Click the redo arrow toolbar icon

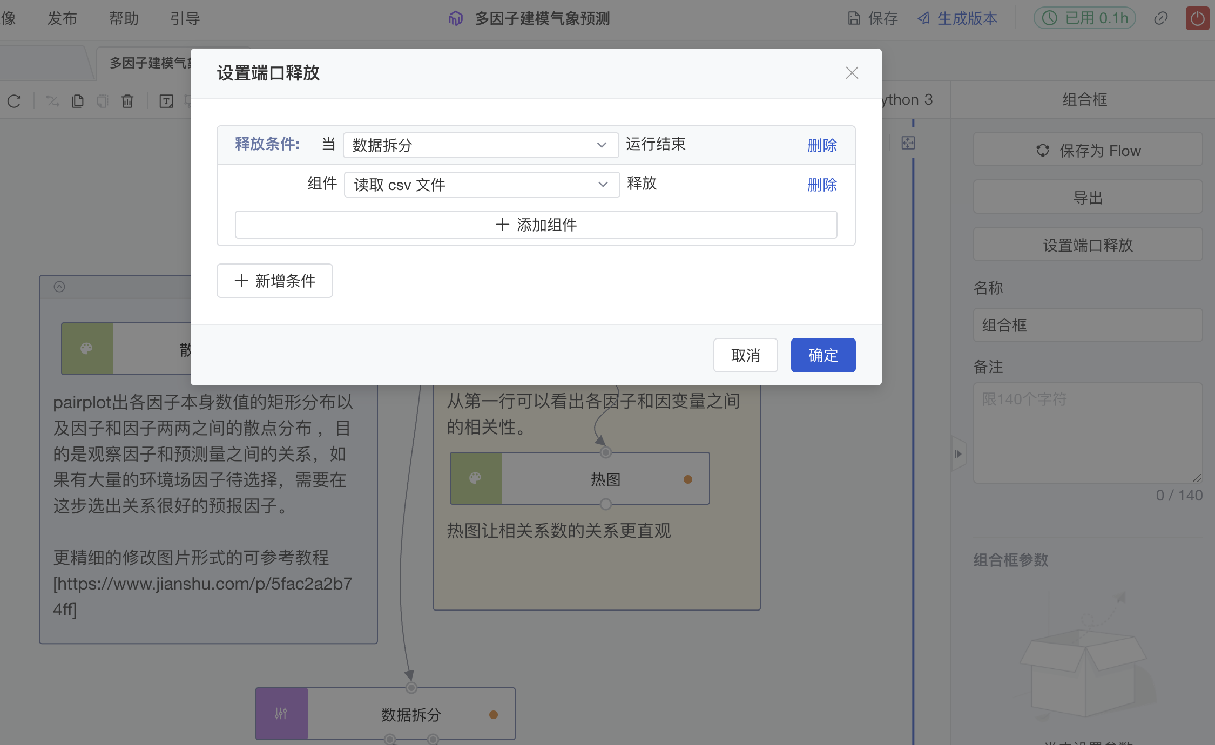(14, 101)
